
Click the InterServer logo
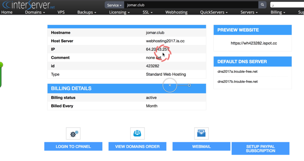coord(29,5)
